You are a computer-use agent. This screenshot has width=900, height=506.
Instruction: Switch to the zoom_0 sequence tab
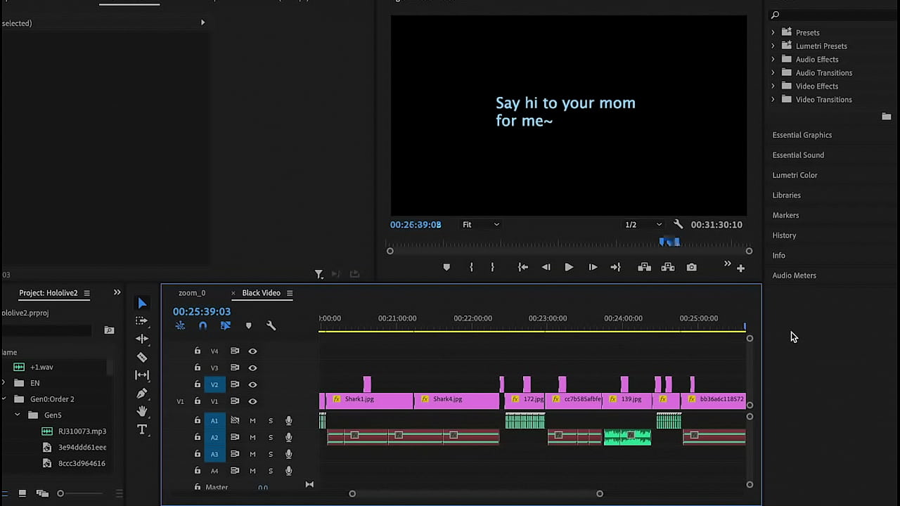[x=192, y=293]
